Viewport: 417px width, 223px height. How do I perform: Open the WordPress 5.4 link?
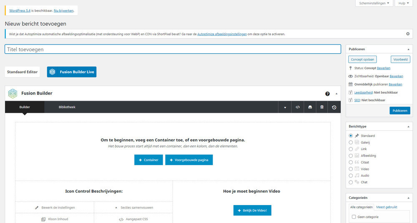(x=20, y=11)
